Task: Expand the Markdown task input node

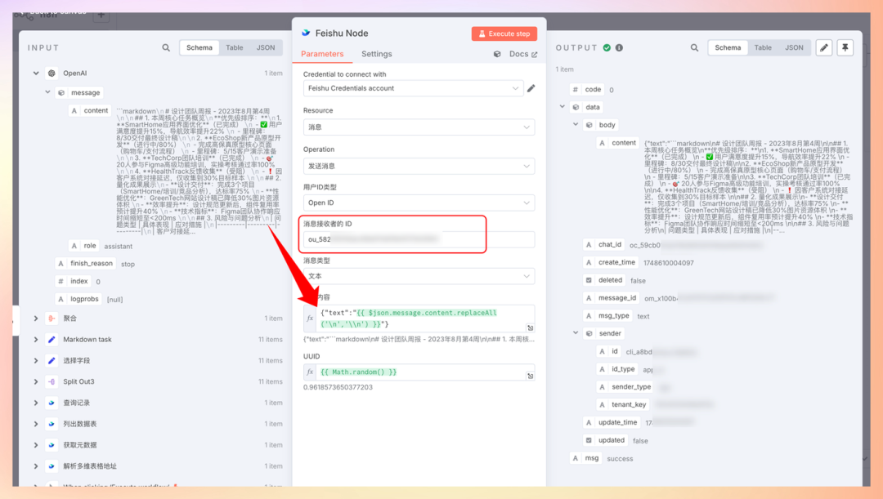Action: tap(36, 340)
